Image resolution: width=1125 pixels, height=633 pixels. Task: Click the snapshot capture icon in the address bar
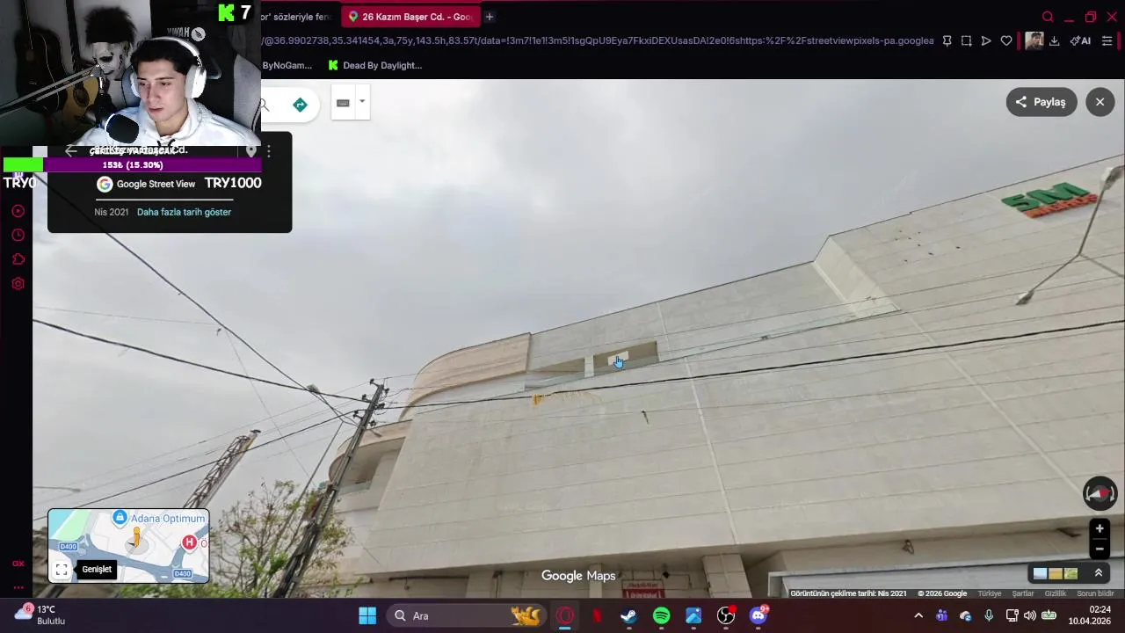[966, 40]
